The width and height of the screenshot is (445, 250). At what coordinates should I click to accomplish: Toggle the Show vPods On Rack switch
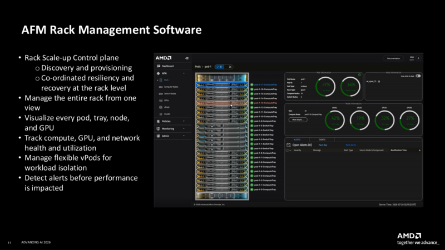tap(418, 76)
